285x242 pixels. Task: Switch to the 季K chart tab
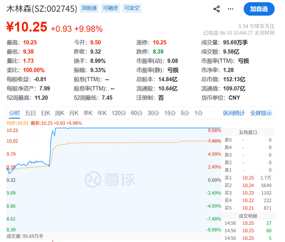(88, 113)
